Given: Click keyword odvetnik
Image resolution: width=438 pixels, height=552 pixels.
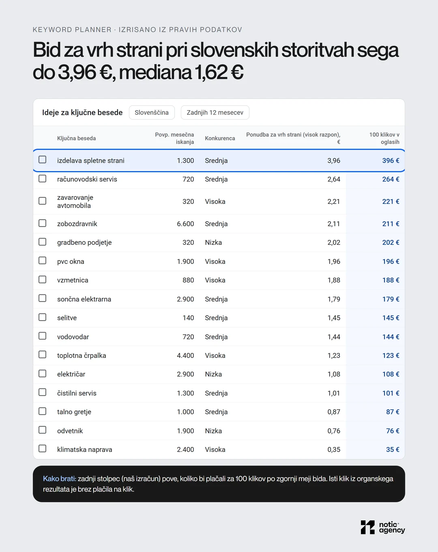Looking at the screenshot, I should coord(70,431).
